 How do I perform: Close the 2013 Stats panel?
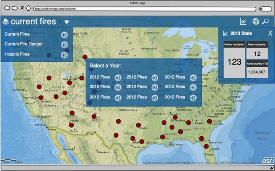tap(270, 33)
